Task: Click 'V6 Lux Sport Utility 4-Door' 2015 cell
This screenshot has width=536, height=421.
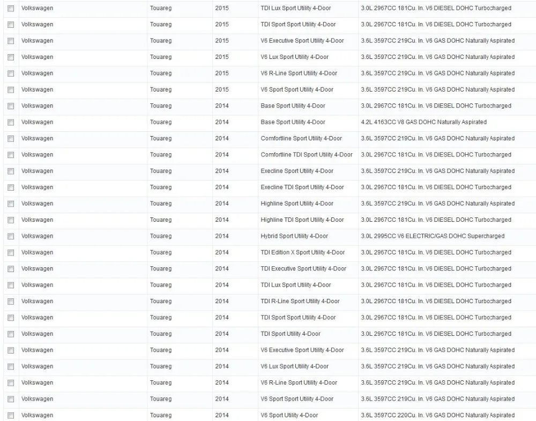Action: click(x=294, y=57)
